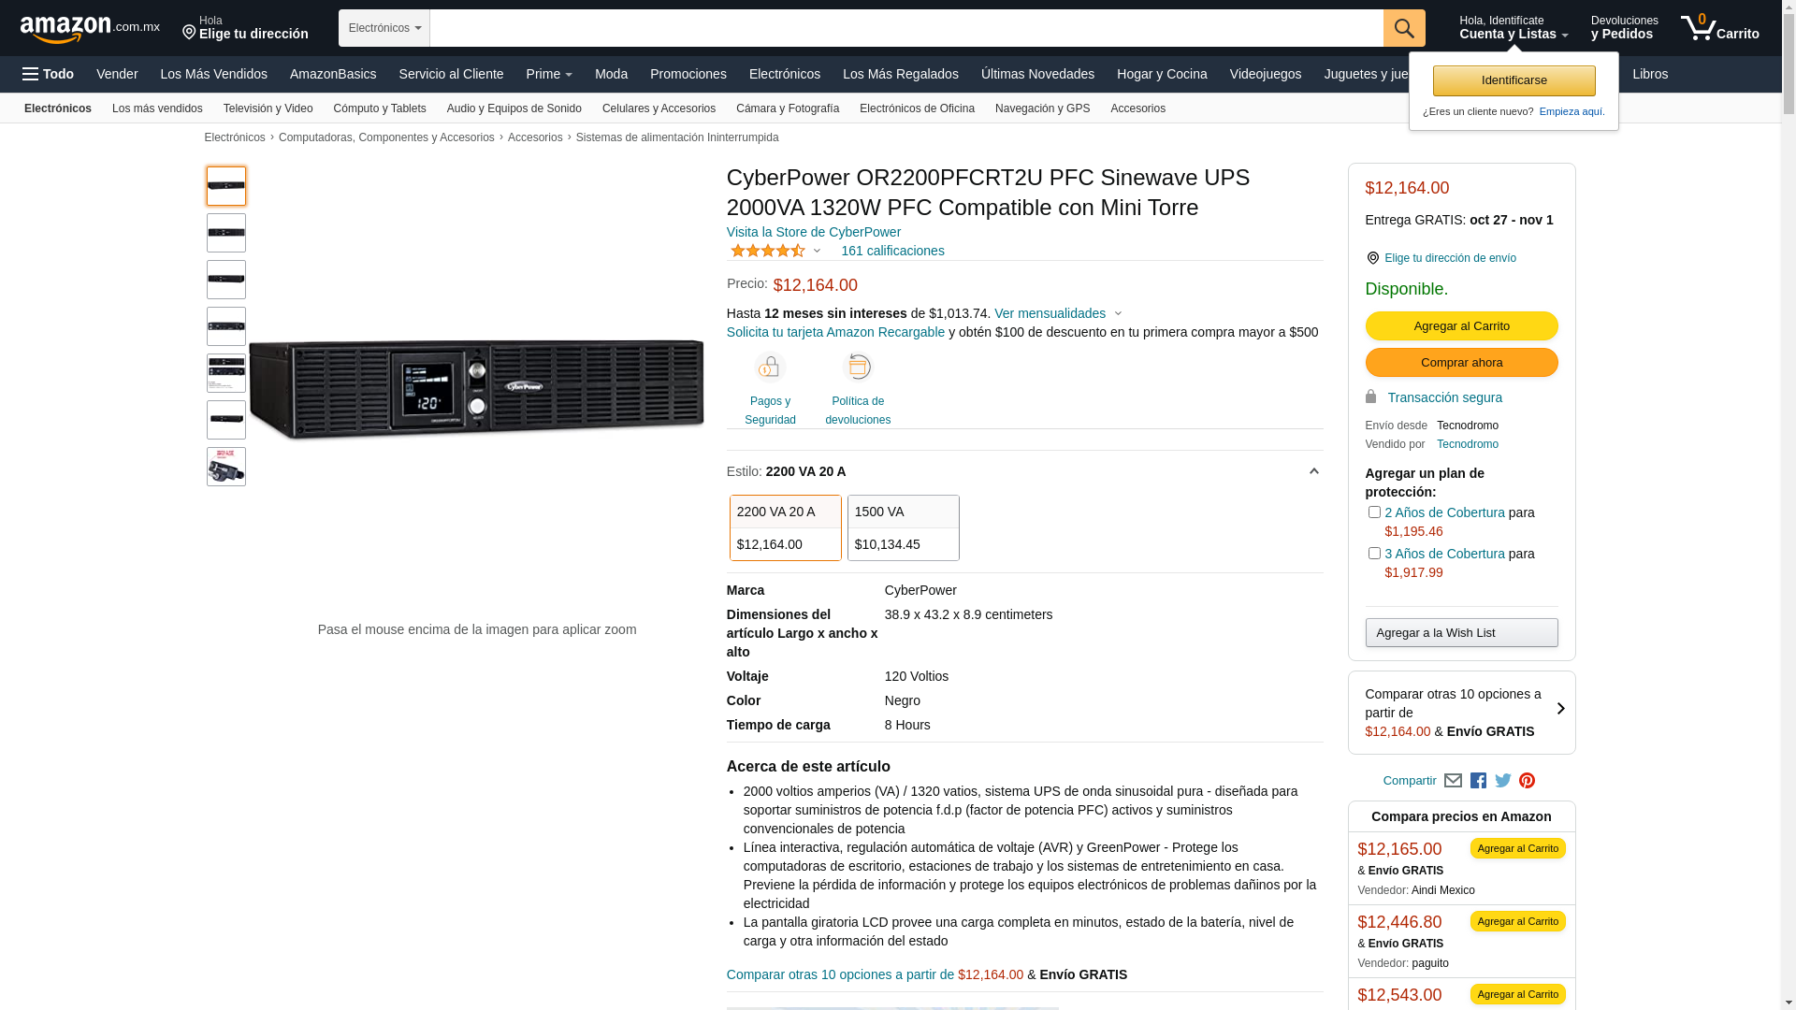Screen dimensions: 1796x1010
Task: Share the product via Twitter icon
Action: tap(1502, 781)
